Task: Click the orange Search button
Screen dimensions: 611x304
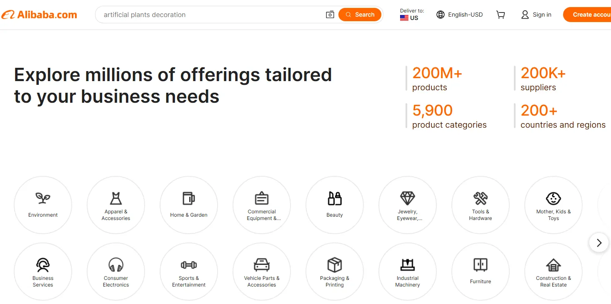Action: 360,15
